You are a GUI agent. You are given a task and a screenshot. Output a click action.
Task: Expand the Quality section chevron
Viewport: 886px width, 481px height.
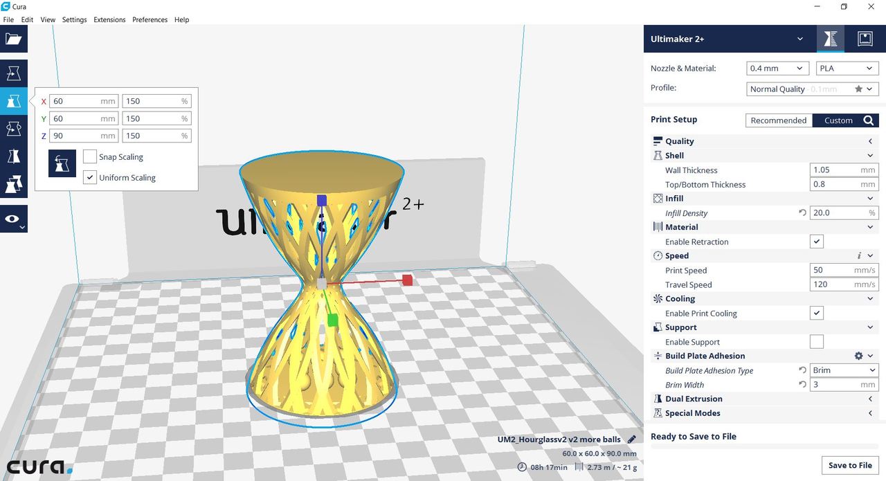(x=870, y=141)
